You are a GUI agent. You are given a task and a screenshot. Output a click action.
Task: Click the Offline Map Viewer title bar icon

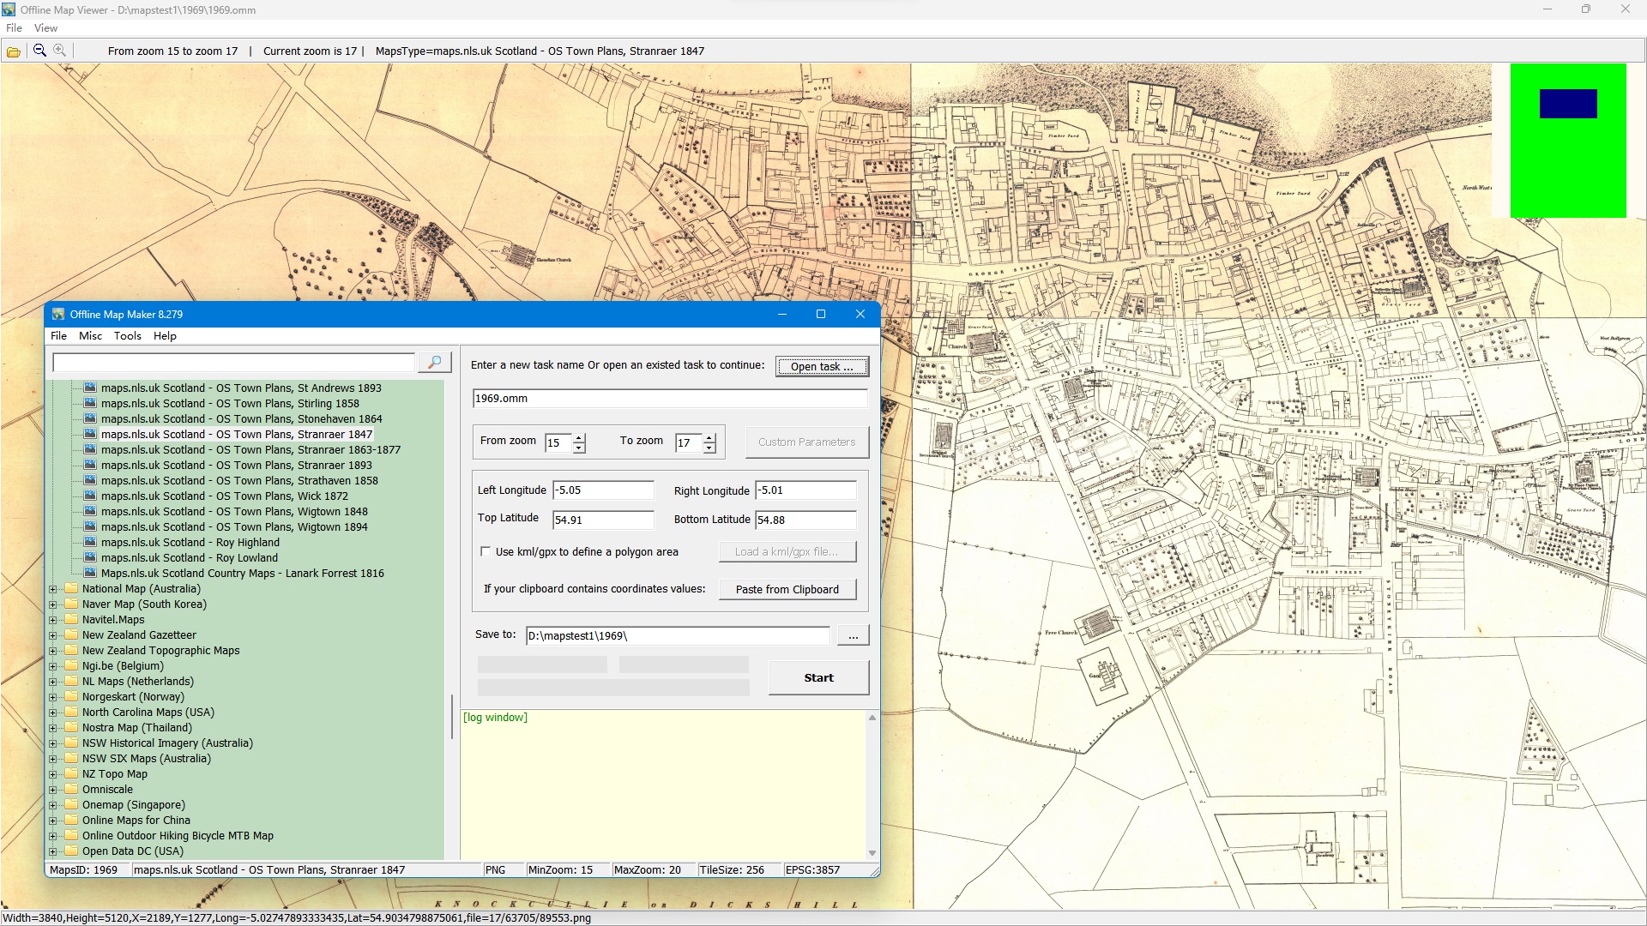coord(9,9)
